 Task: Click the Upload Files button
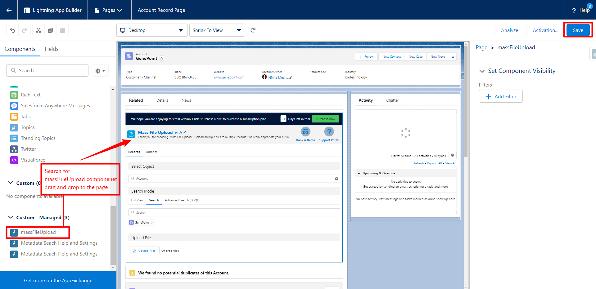point(144,251)
